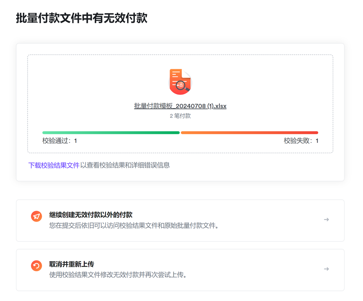Screen dimensions: 363x301
Task: Click the 以查看校验结果和详细错误信息 helper text
Action: click(125, 165)
